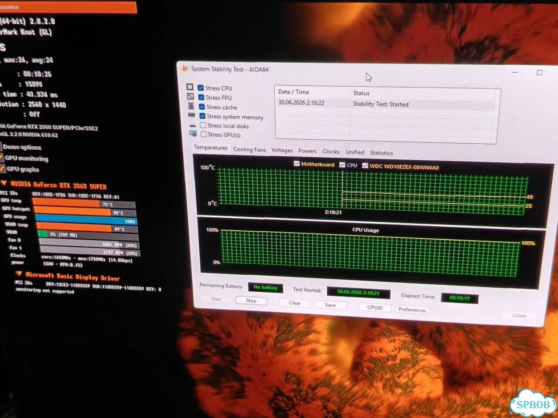
Task: Open the Preferences dialog
Action: coord(412,310)
